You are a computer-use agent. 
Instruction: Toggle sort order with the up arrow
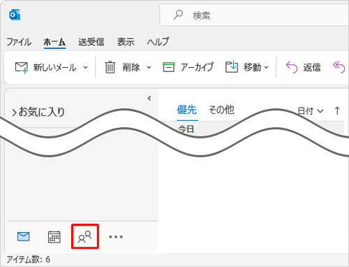337,110
